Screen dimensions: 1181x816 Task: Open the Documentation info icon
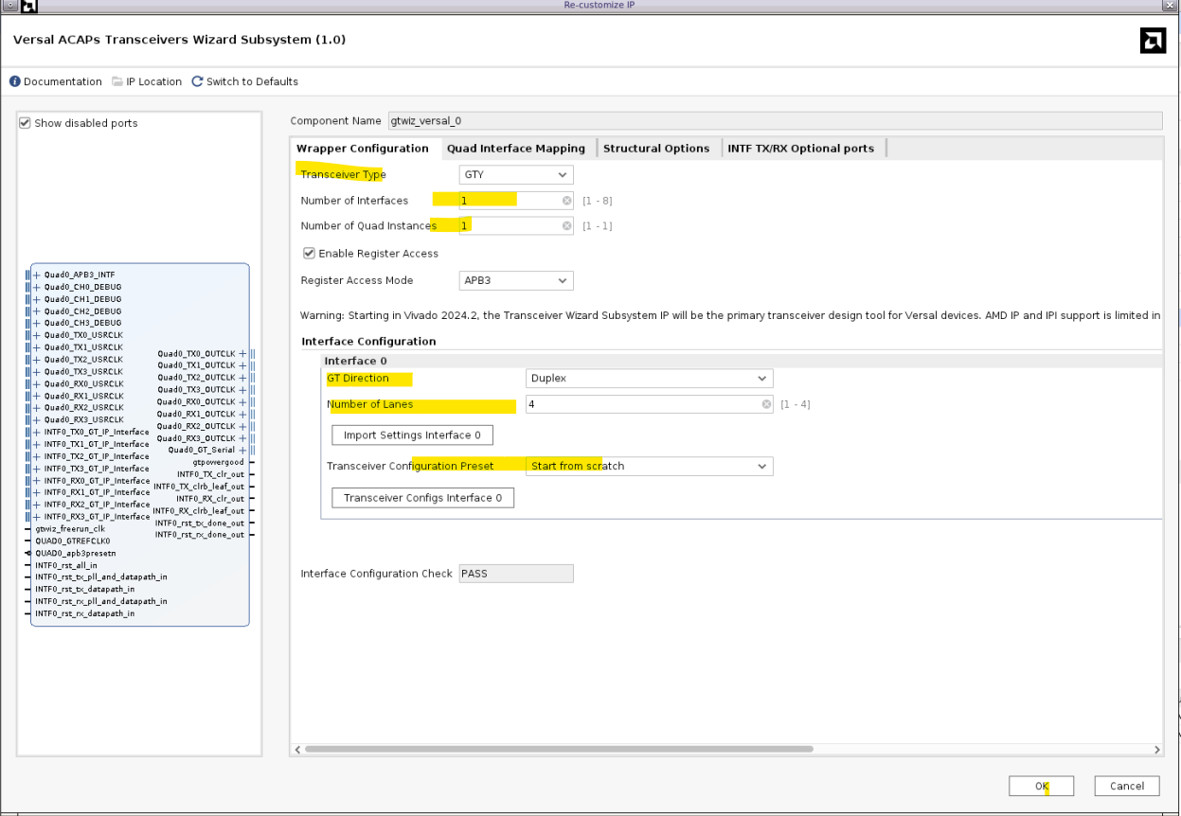(x=15, y=81)
